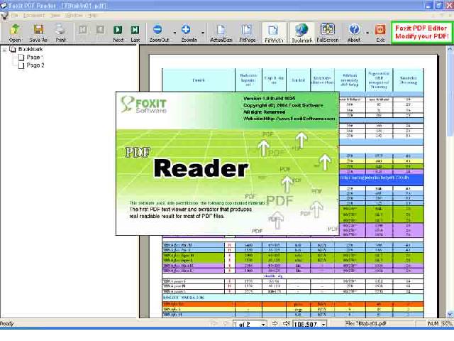
Task: Click the Foxit Reader splash screen image
Action: coord(227,163)
